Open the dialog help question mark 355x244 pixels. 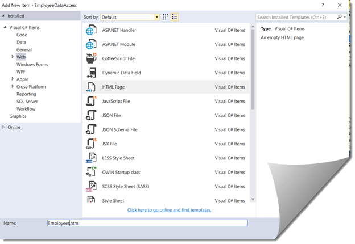pos(323,5)
